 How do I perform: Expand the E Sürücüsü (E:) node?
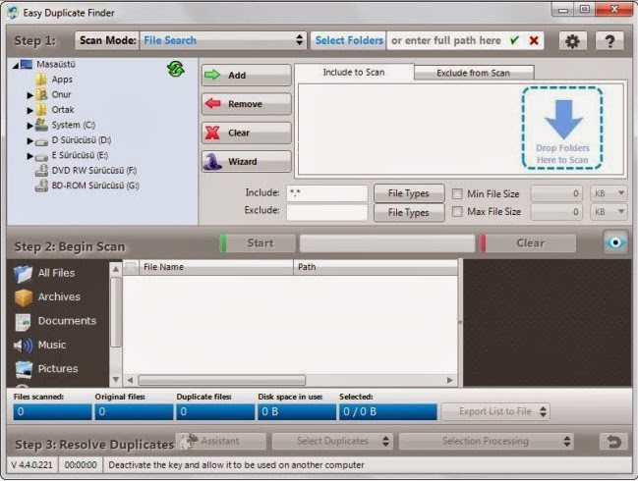pyautogui.click(x=29, y=156)
